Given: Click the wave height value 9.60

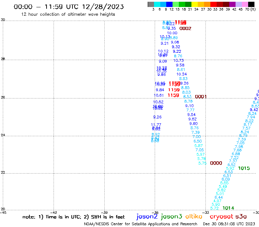Looking at the screenshot, I should click(x=194, y=124).
